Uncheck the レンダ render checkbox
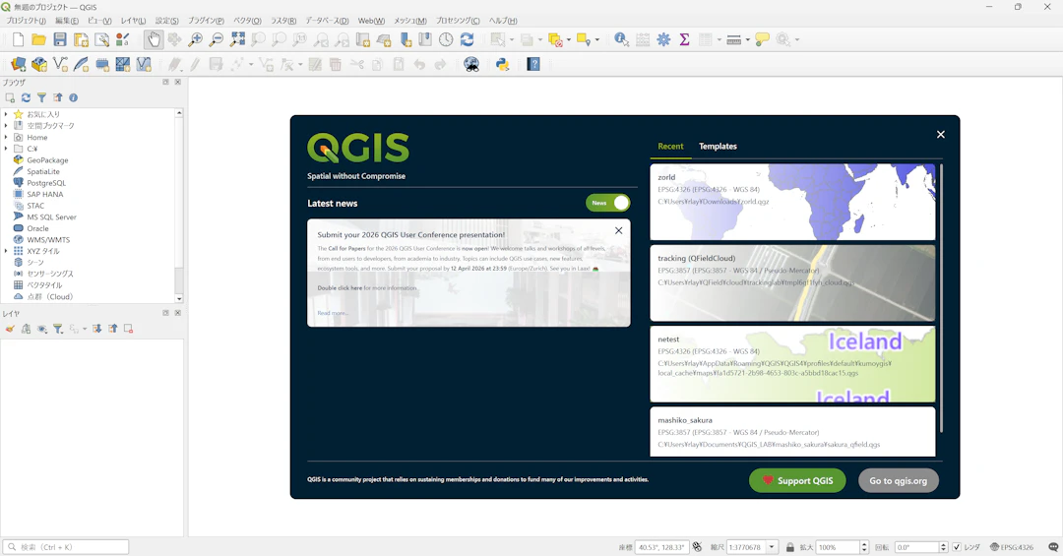The width and height of the screenshot is (1063, 556). coord(957,546)
